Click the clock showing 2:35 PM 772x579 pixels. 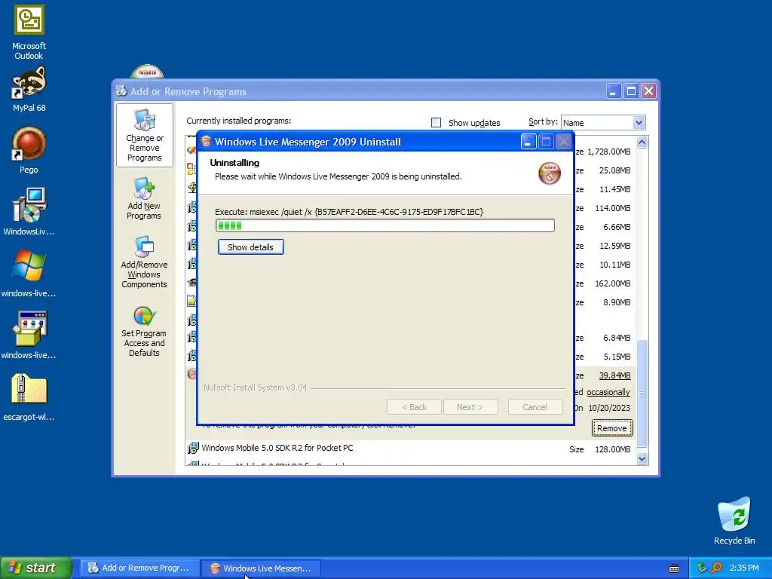(x=744, y=568)
